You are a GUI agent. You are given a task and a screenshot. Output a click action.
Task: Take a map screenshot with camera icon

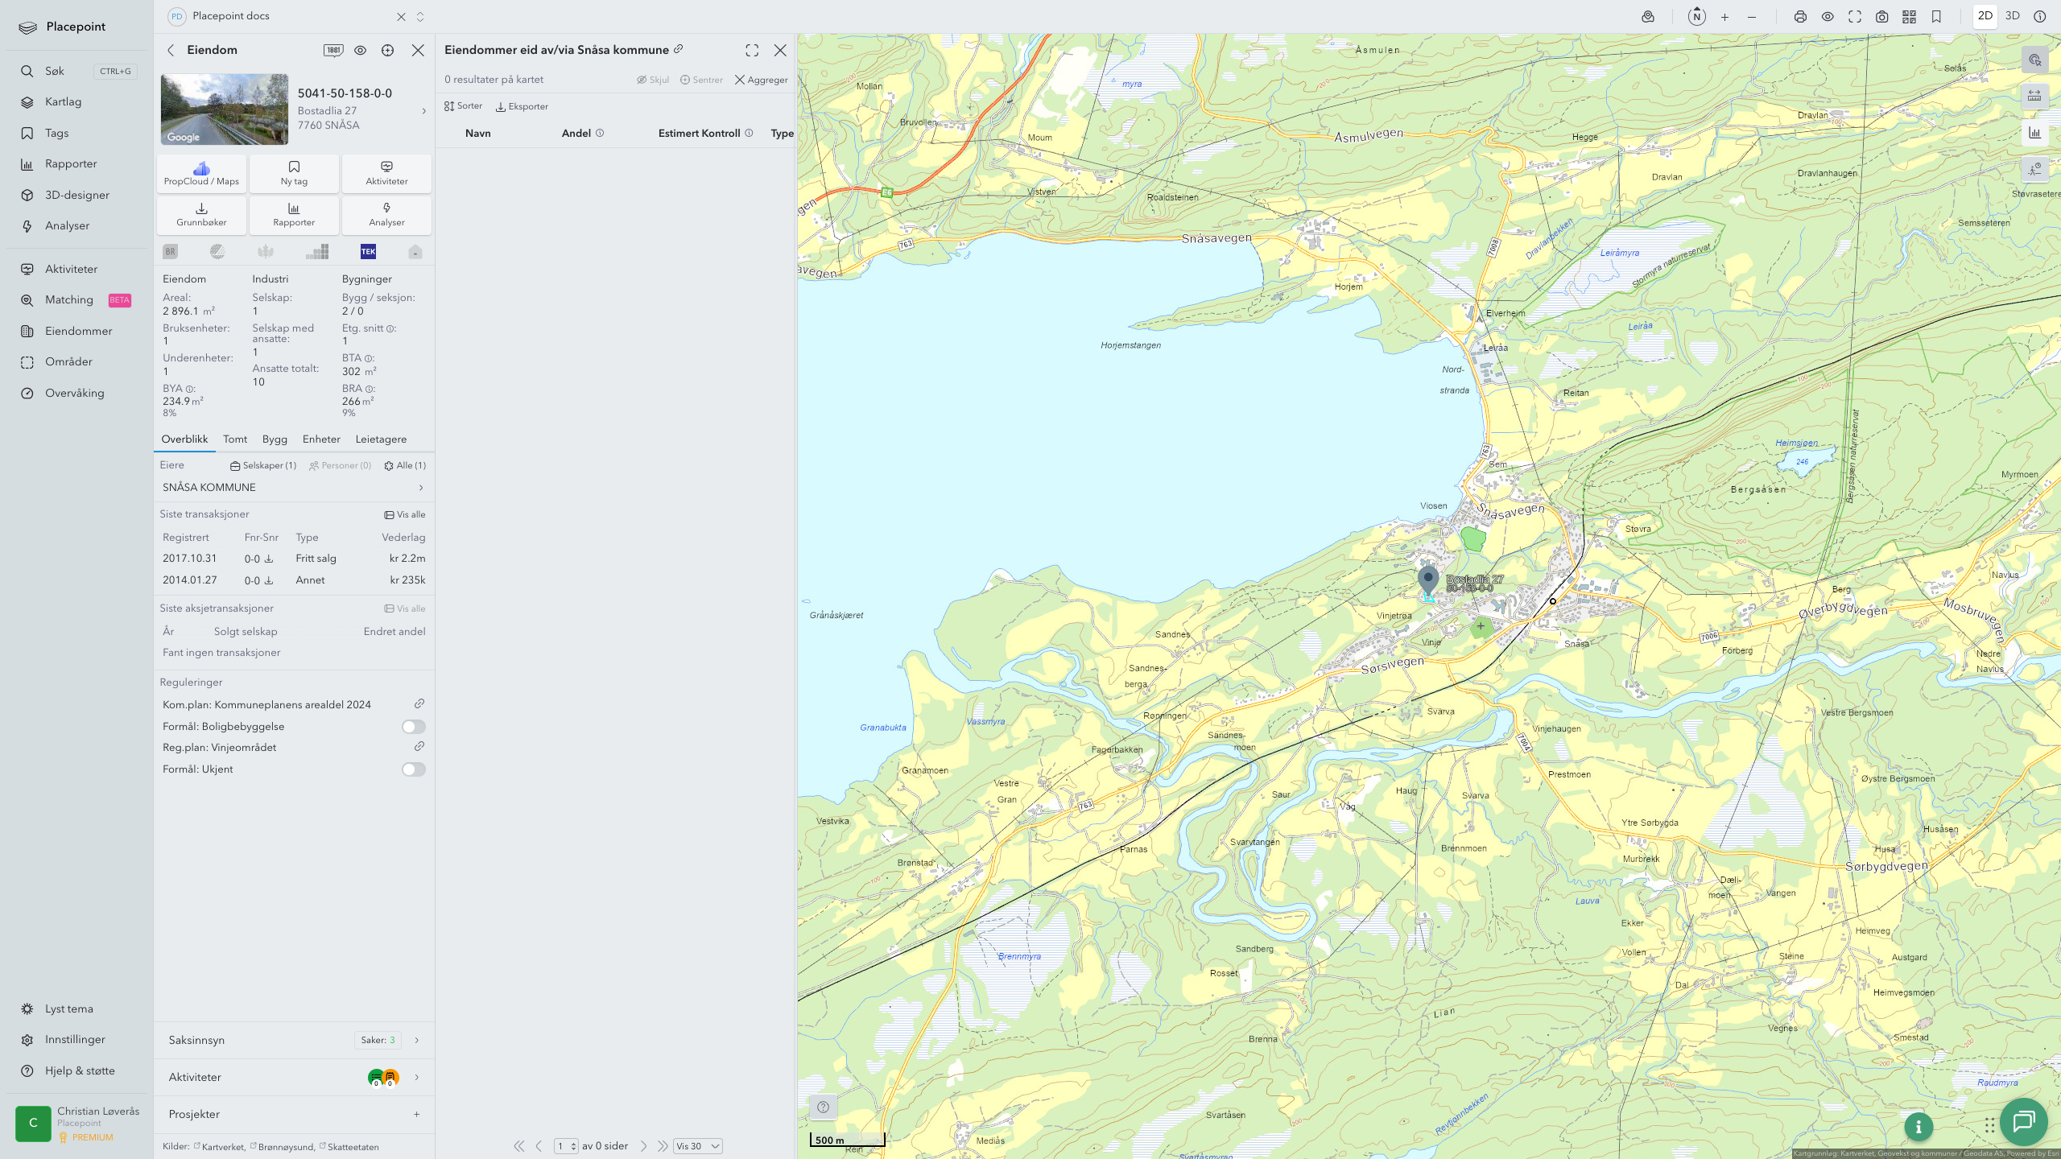pyautogui.click(x=1882, y=17)
